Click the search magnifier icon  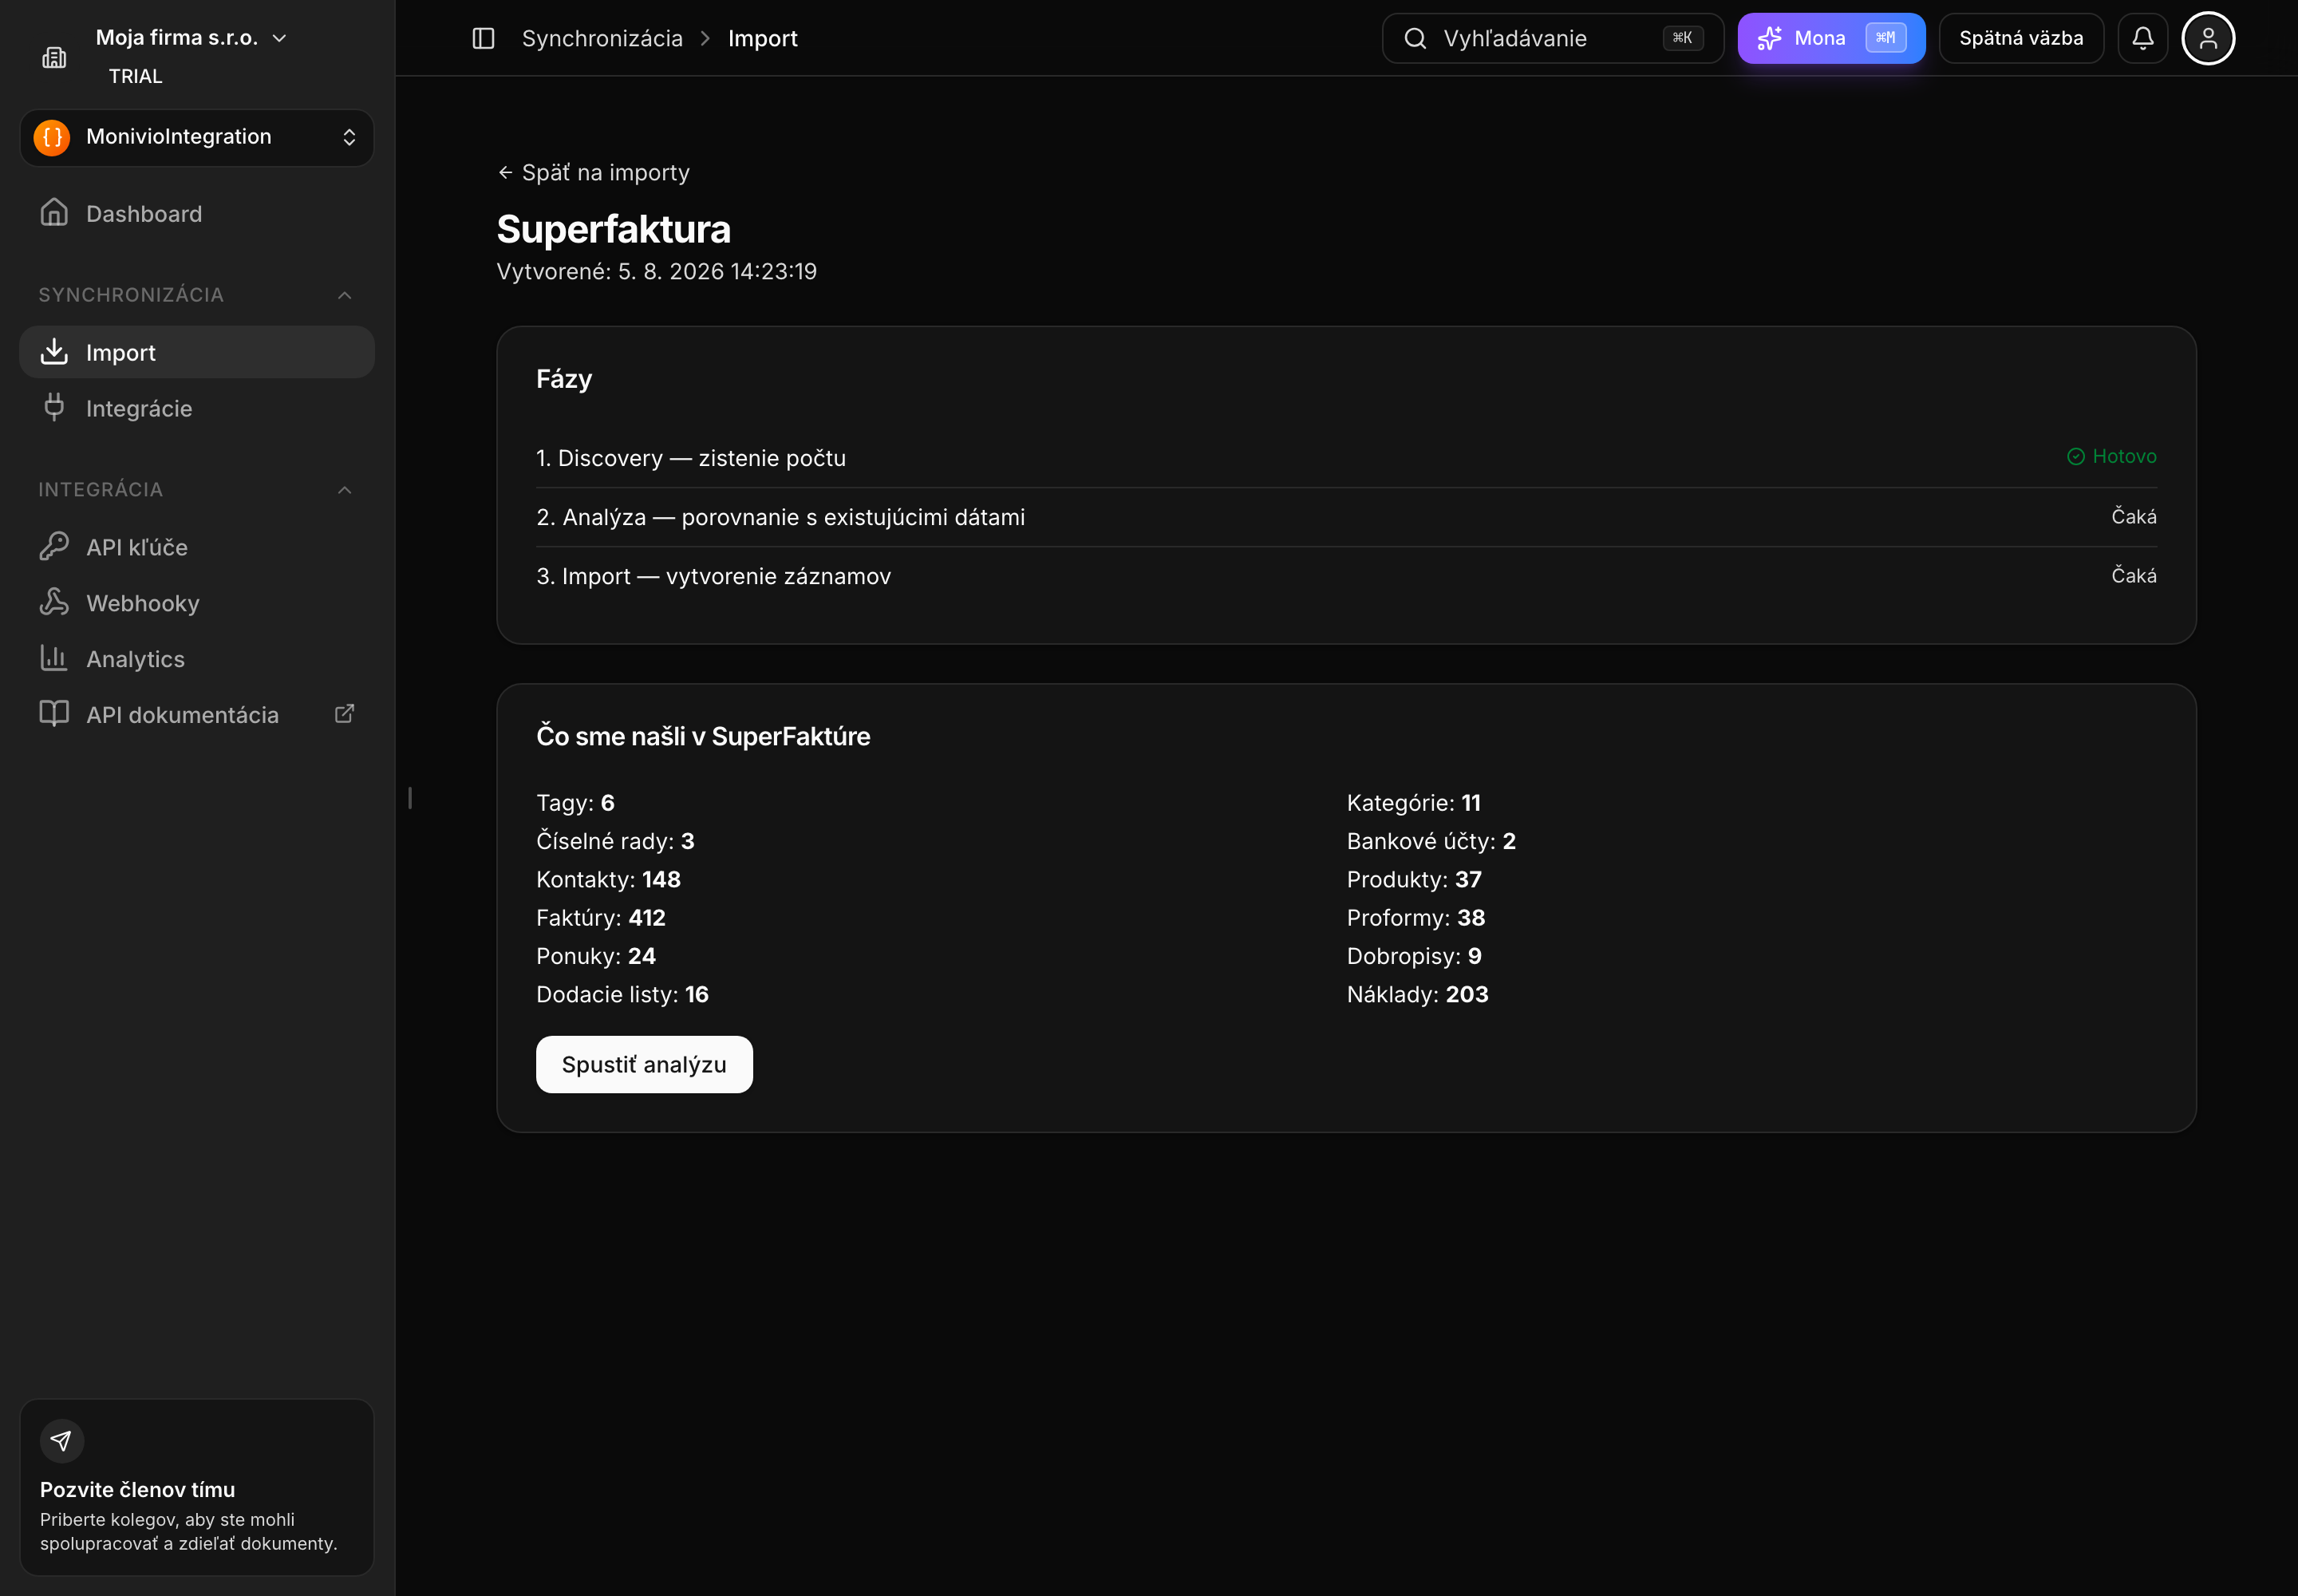[x=1415, y=38]
